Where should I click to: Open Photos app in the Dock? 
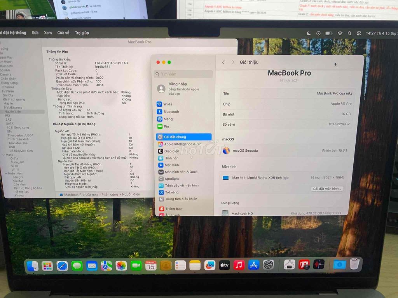(x=121, y=266)
